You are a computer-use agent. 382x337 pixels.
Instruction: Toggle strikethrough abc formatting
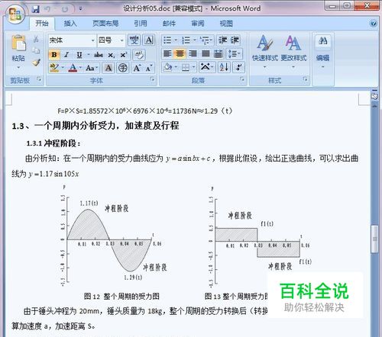(99, 55)
